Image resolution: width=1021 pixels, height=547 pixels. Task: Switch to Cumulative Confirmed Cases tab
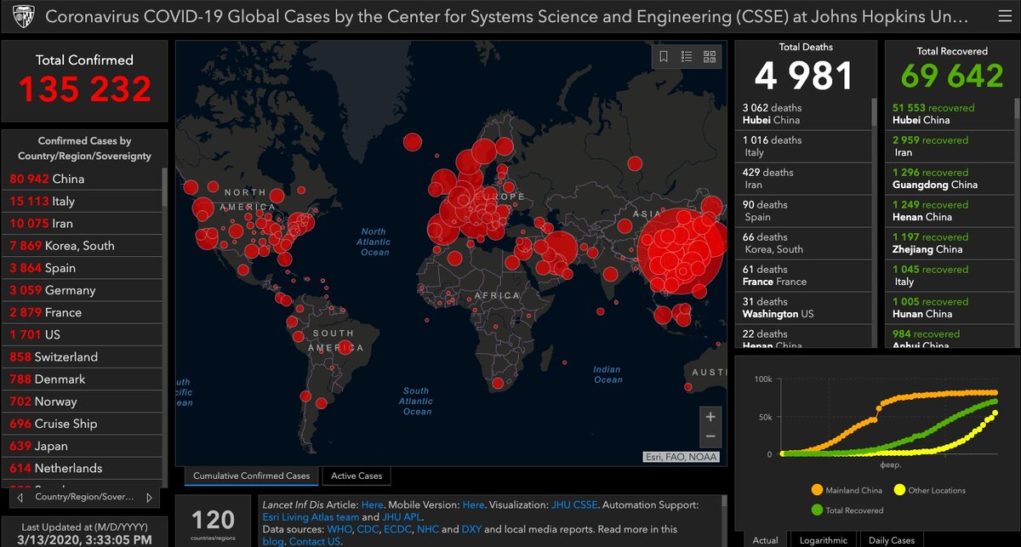(251, 476)
